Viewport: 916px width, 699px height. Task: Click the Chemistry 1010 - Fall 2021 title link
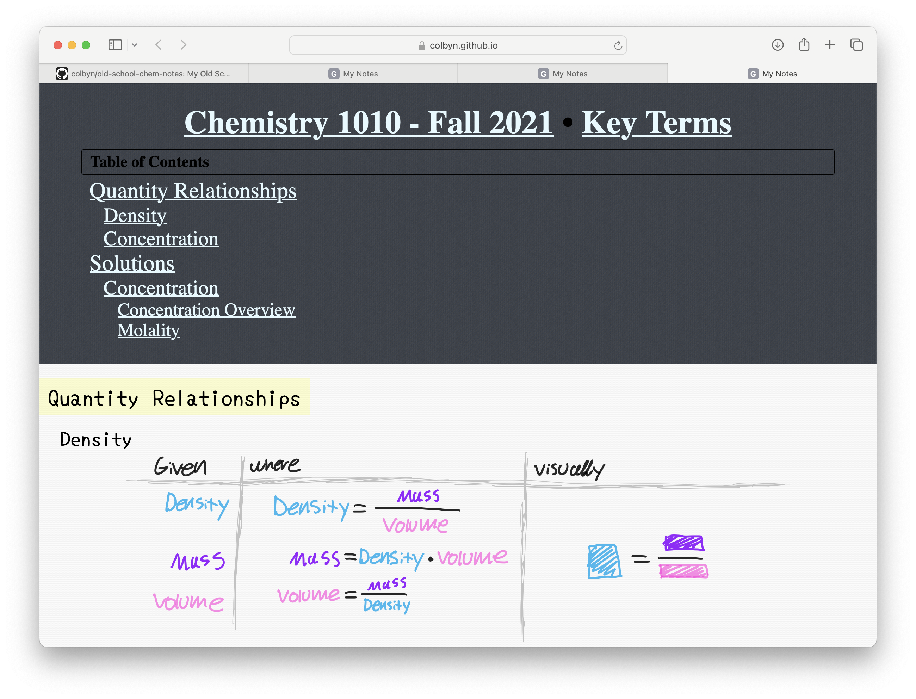pos(368,122)
